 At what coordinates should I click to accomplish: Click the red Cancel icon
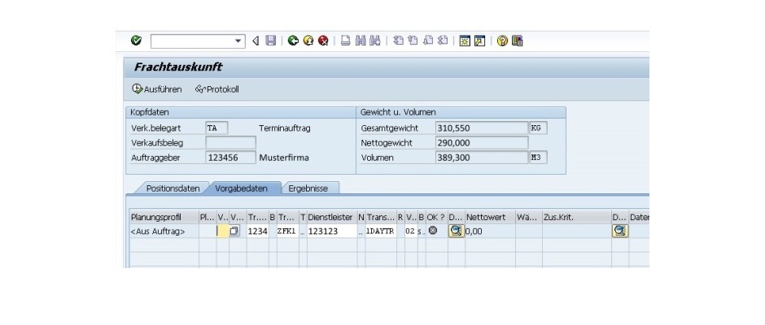[323, 41]
